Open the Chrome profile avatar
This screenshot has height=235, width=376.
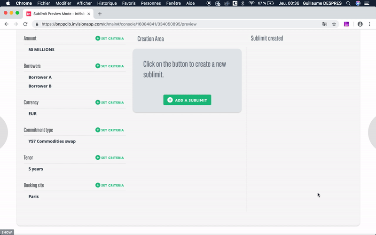coord(360,24)
